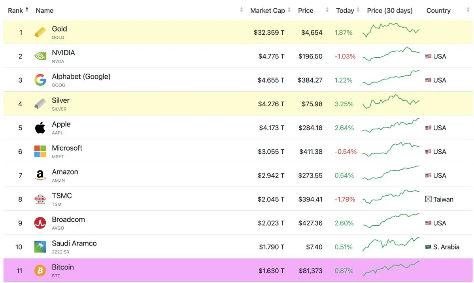
Task: Click the USA flag in NVIDIA row
Action: coord(428,56)
